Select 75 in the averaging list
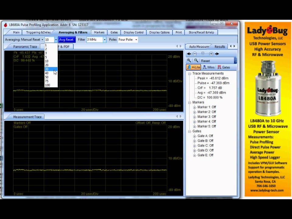 tap(51, 81)
